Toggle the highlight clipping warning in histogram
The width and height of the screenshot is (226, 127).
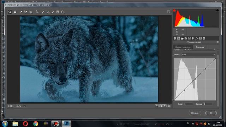[218, 10]
